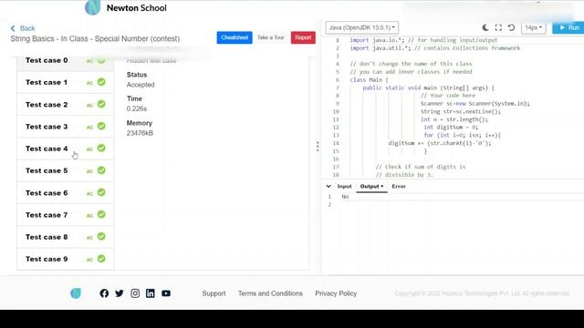Start Take a Tour

[x=270, y=37]
